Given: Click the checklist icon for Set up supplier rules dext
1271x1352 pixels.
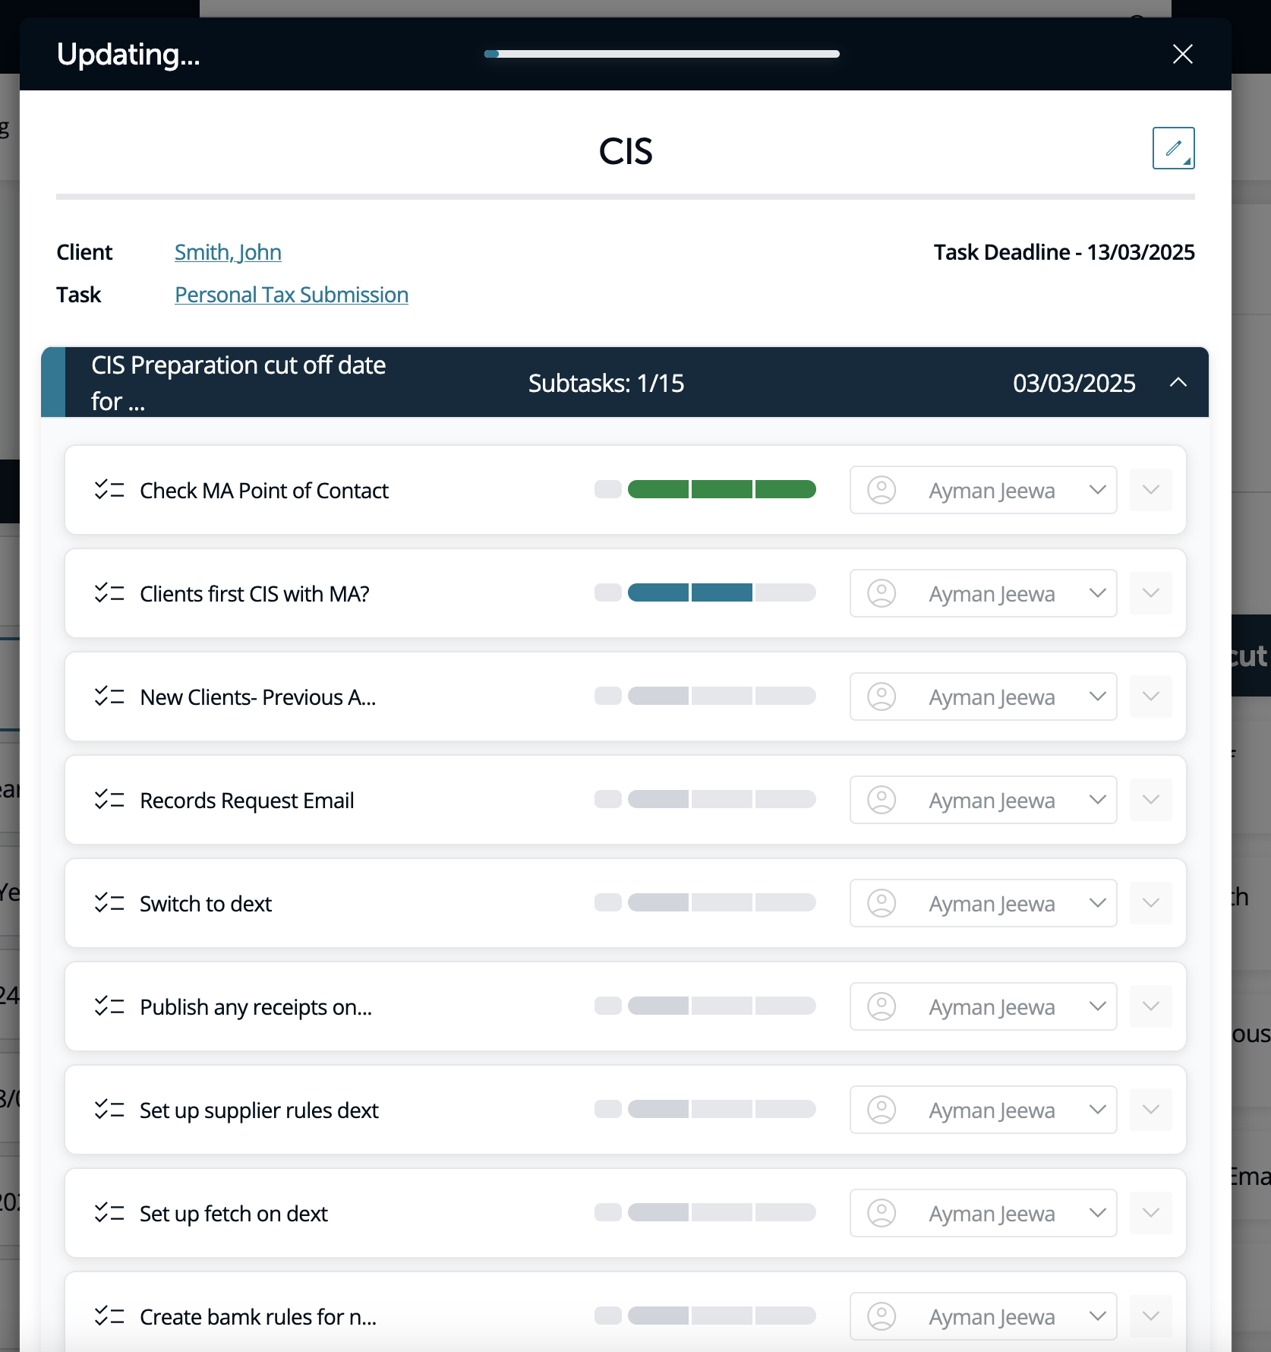Looking at the screenshot, I should coord(109,1110).
